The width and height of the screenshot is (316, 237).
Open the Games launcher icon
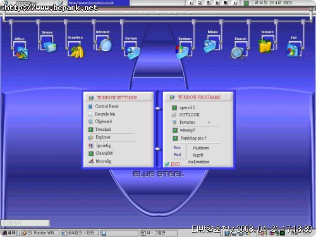pyautogui.click(x=133, y=52)
